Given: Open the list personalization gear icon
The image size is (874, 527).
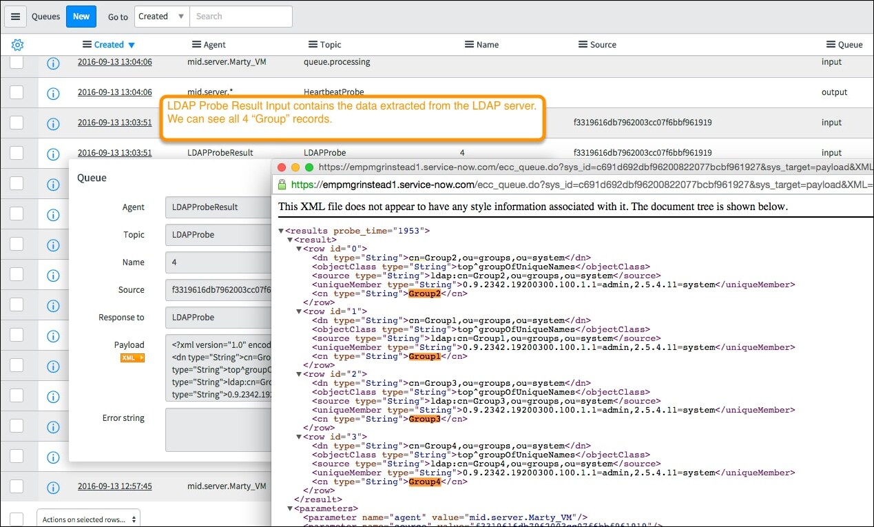Looking at the screenshot, I should point(17,44).
